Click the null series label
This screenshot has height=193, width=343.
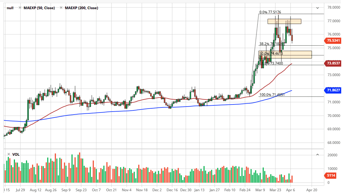(10, 8)
